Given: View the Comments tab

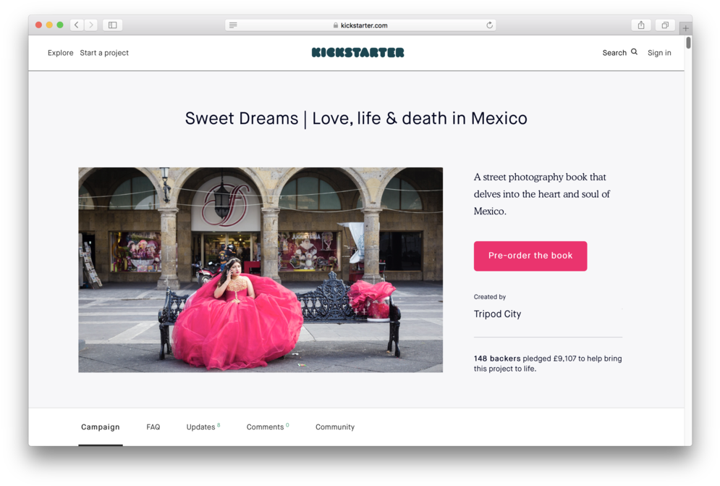Looking at the screenshot, I should click(265, 427).
